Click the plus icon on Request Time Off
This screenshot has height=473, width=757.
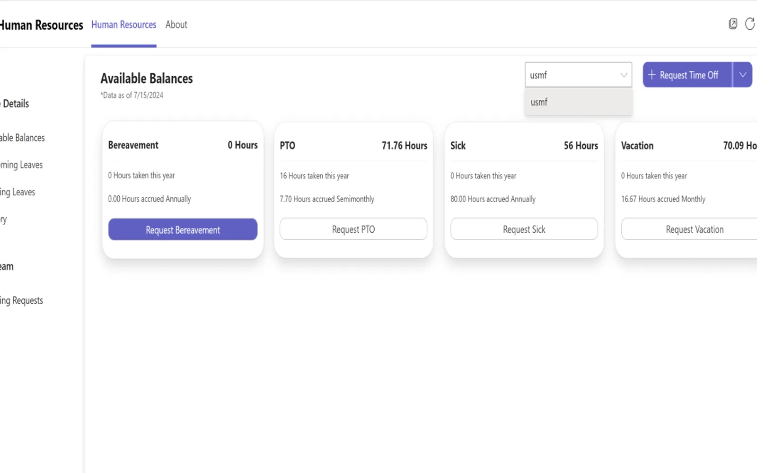coord(651,75)
